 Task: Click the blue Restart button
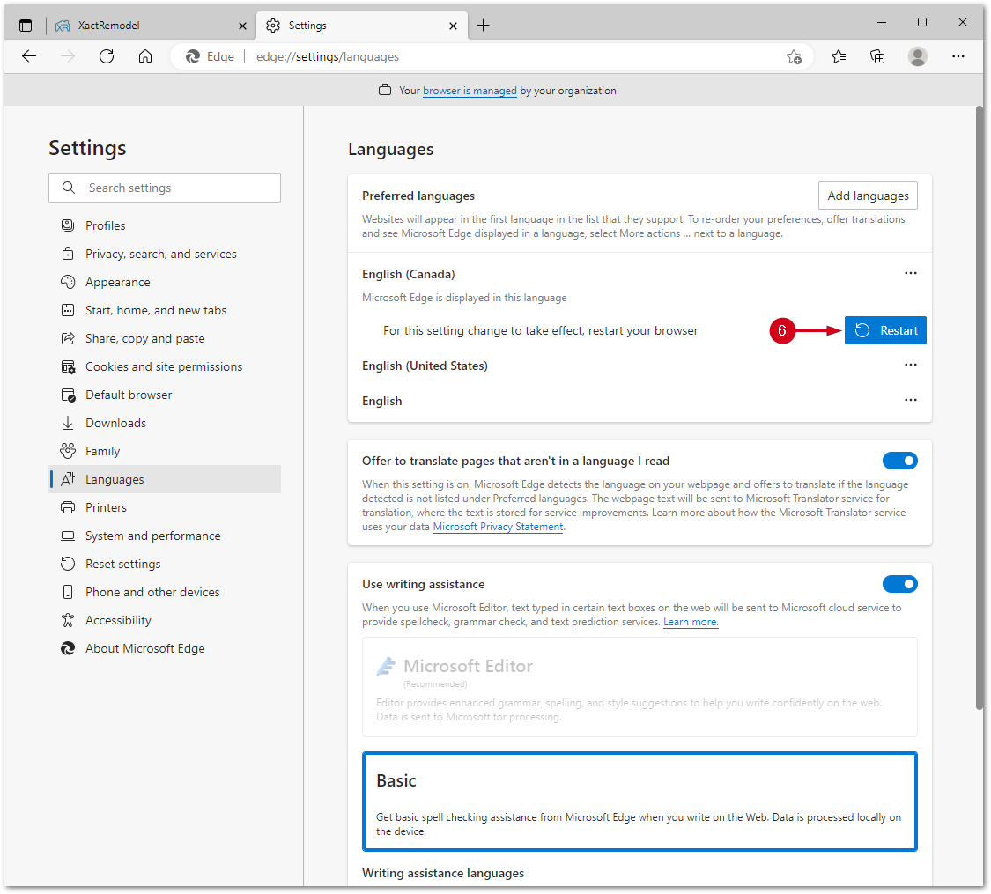click(885, 330)
